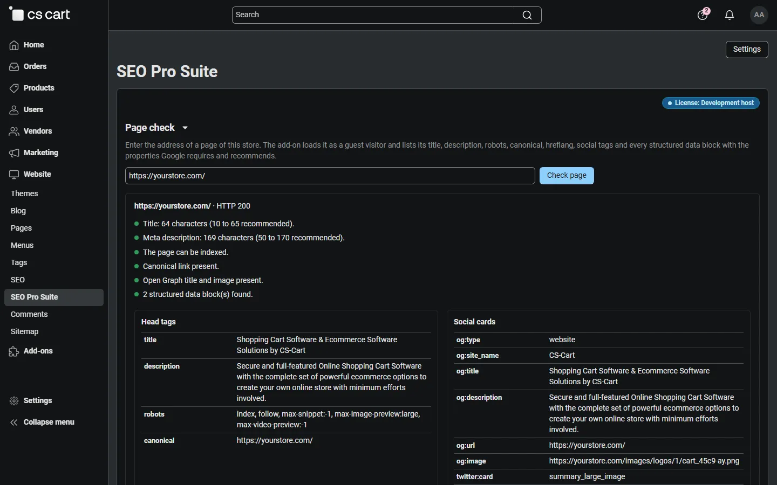Click the og:image URL value
Screen dimensions: 777x485
644,461
